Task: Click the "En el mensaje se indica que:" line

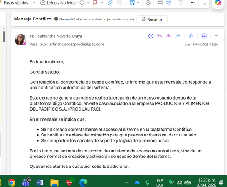Action: click(58, 119)
